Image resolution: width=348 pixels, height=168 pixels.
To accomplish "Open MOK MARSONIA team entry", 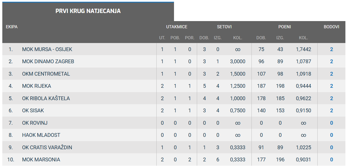I will pyautogui.click(x=41, y=160).
